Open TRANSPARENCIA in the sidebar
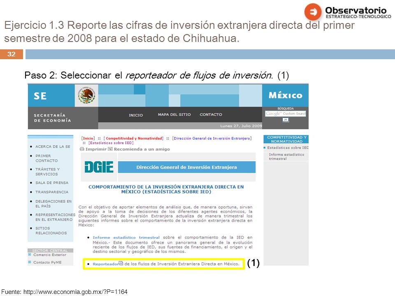Image resolution: width=395 pixels, height=296 pixels. click(52, 192)
